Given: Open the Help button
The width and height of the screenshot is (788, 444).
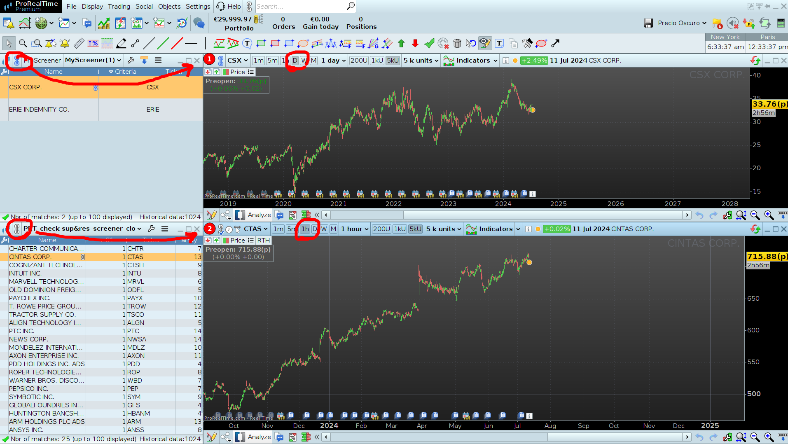Looking at the screenshot, I should pyautogui.click(x=229, y=7).
